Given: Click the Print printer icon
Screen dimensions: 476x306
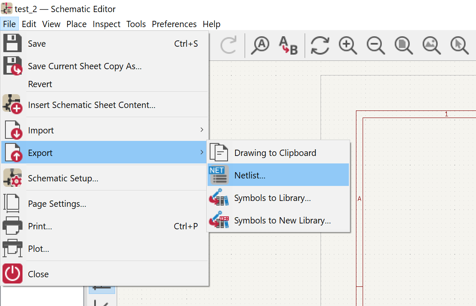Looking at the screenshot, I should 13,226.
